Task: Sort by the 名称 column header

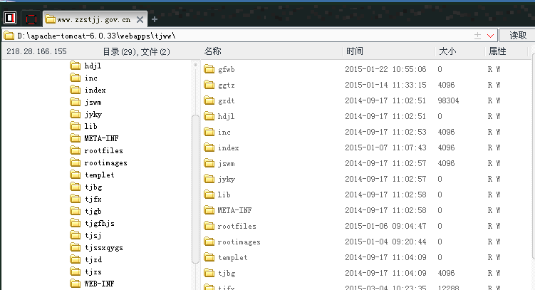Action: [213, 51]
